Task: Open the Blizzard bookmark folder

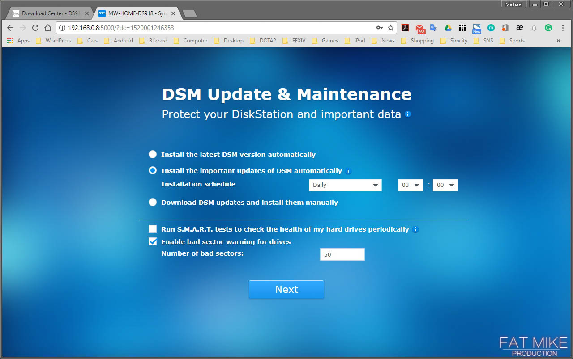Action: pos(154,40)
